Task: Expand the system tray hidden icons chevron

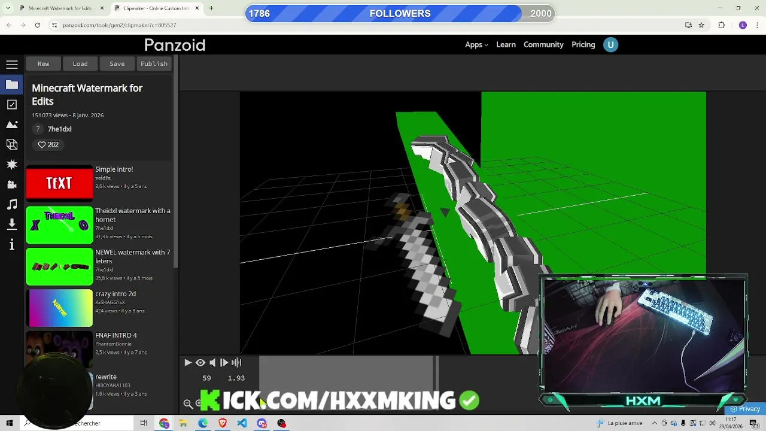Action: [x=655, y=423]
